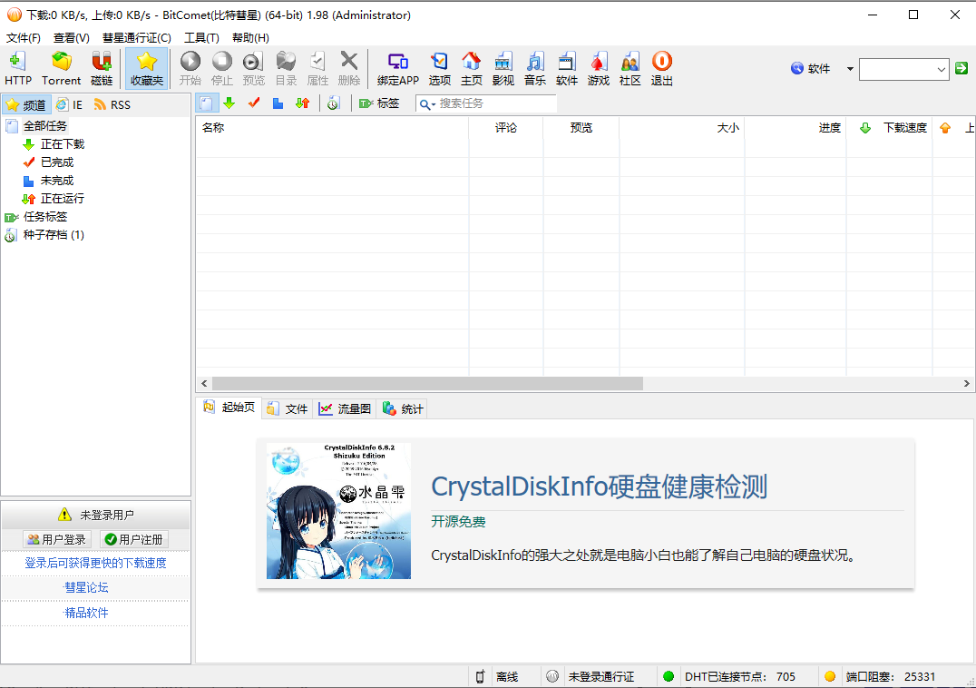
Task: Toggle the completed filter red checkmark
Action: [254, 103]
